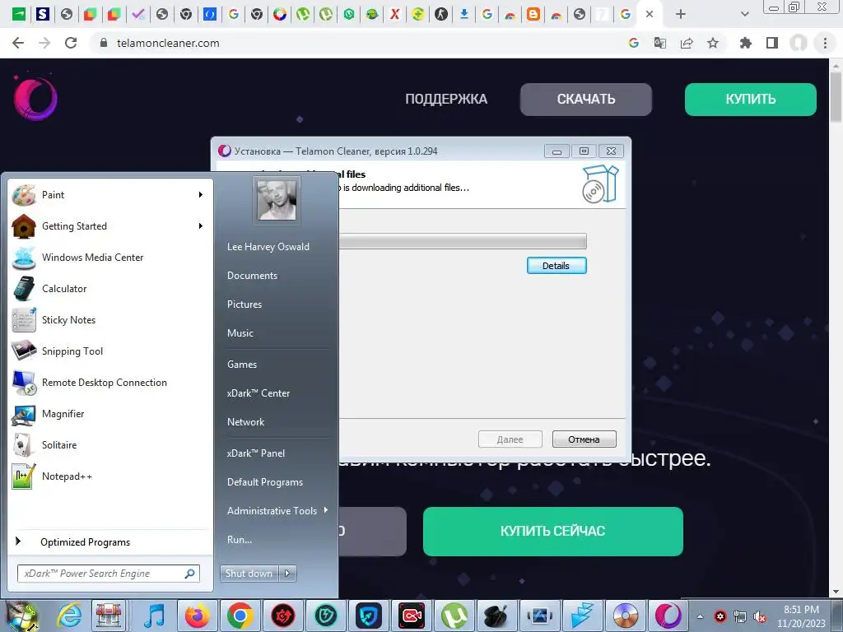Open Chrome three-dot menu
The width and height of the screenshot is (843, 632).
click(x=825, y=43)
